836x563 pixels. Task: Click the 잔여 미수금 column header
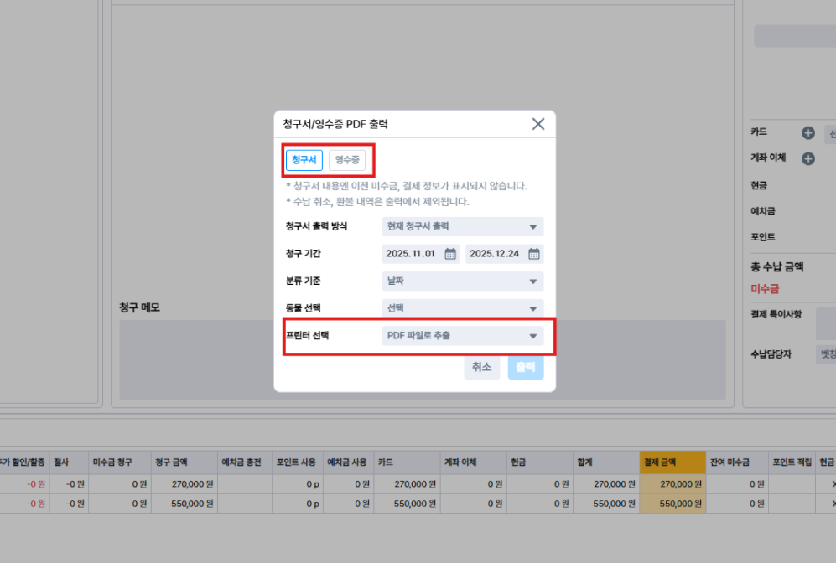pyautogui.click(x=737, y=462)
